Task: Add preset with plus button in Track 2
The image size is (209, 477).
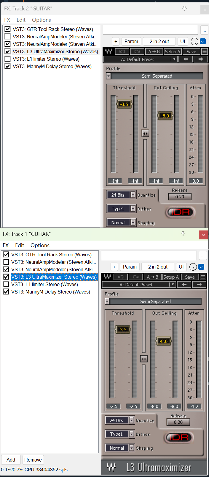Action: pos(116,41)
